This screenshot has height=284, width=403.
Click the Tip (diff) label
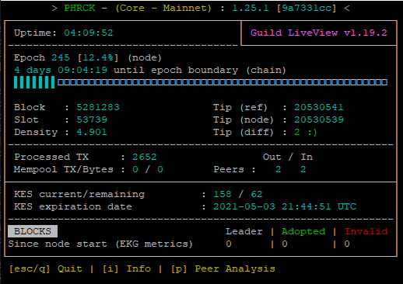(244, 132)
